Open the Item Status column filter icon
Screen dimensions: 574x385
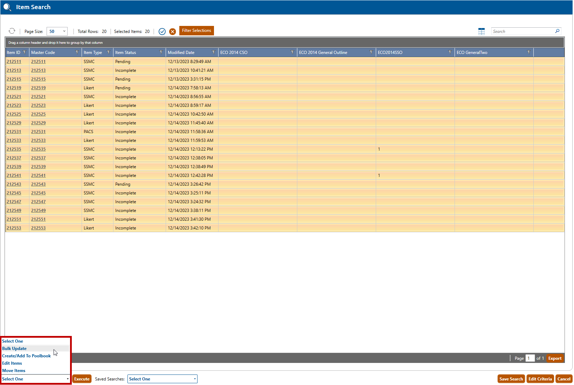pyautogui.click(x=161, y=53)
